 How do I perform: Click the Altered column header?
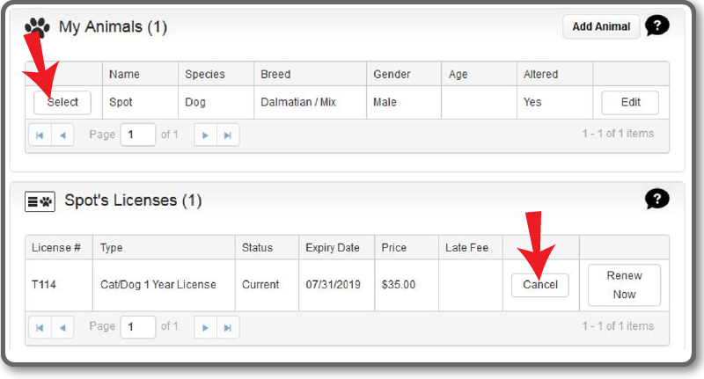(x=554, y=74)
